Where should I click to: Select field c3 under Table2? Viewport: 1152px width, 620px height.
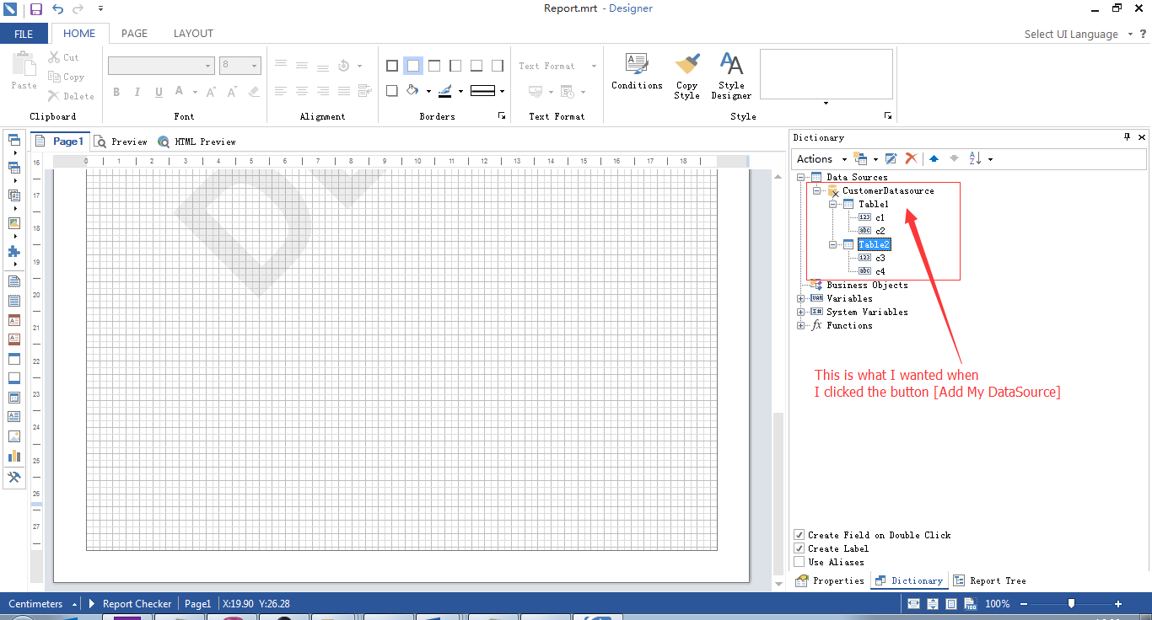pyautogui.click(x=880, y=258)
